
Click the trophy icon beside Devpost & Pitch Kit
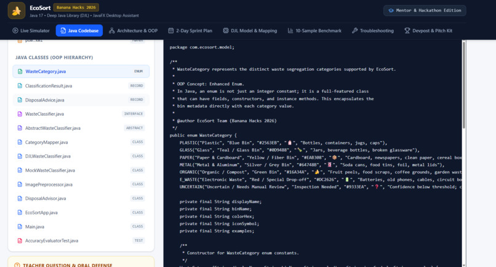tap(407, 31)
